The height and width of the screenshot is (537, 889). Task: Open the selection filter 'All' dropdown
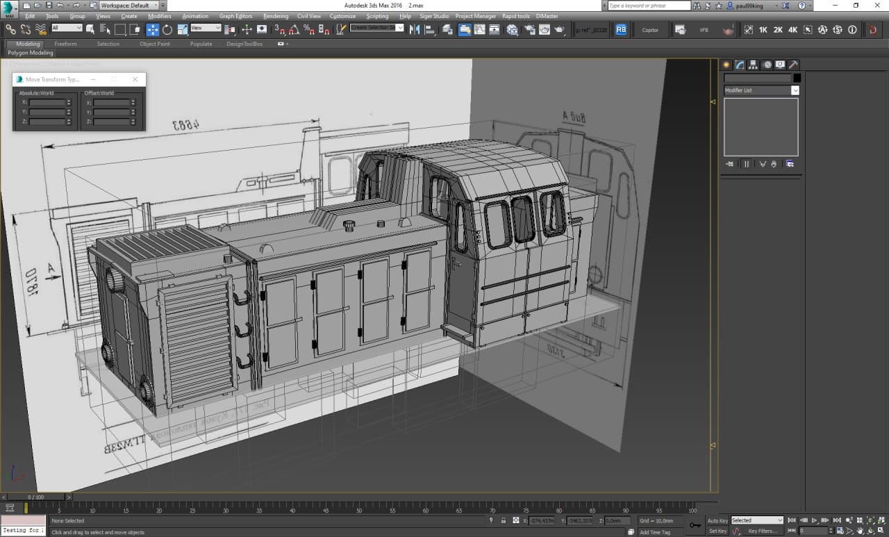pyautogui.click(x=67, y=28)
